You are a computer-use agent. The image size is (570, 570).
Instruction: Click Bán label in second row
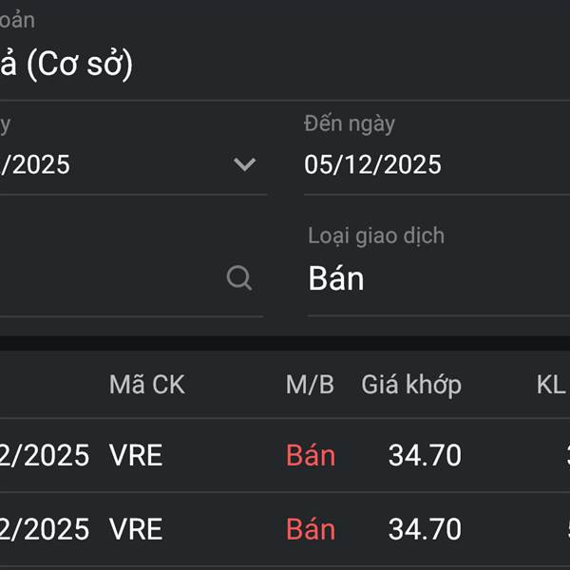click(311, 529)
